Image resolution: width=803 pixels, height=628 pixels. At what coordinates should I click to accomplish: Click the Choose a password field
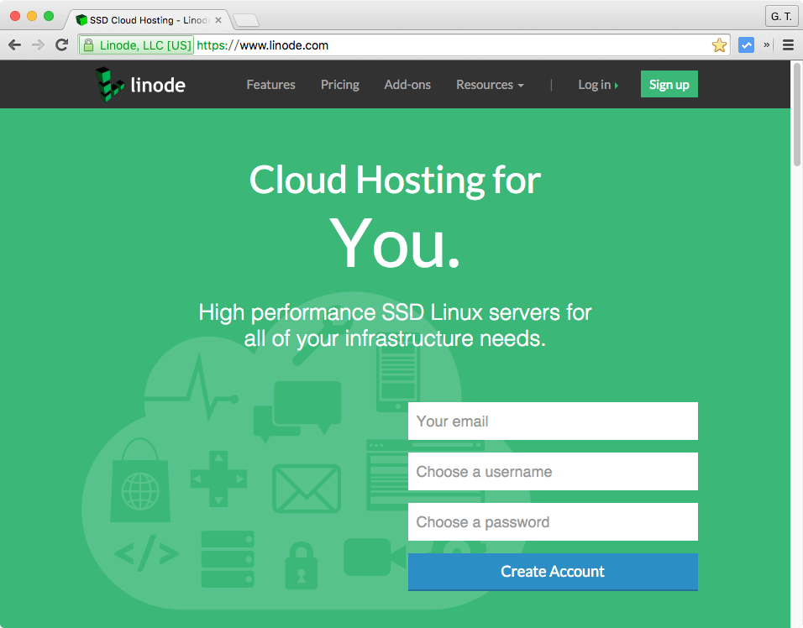click(553, 521)
